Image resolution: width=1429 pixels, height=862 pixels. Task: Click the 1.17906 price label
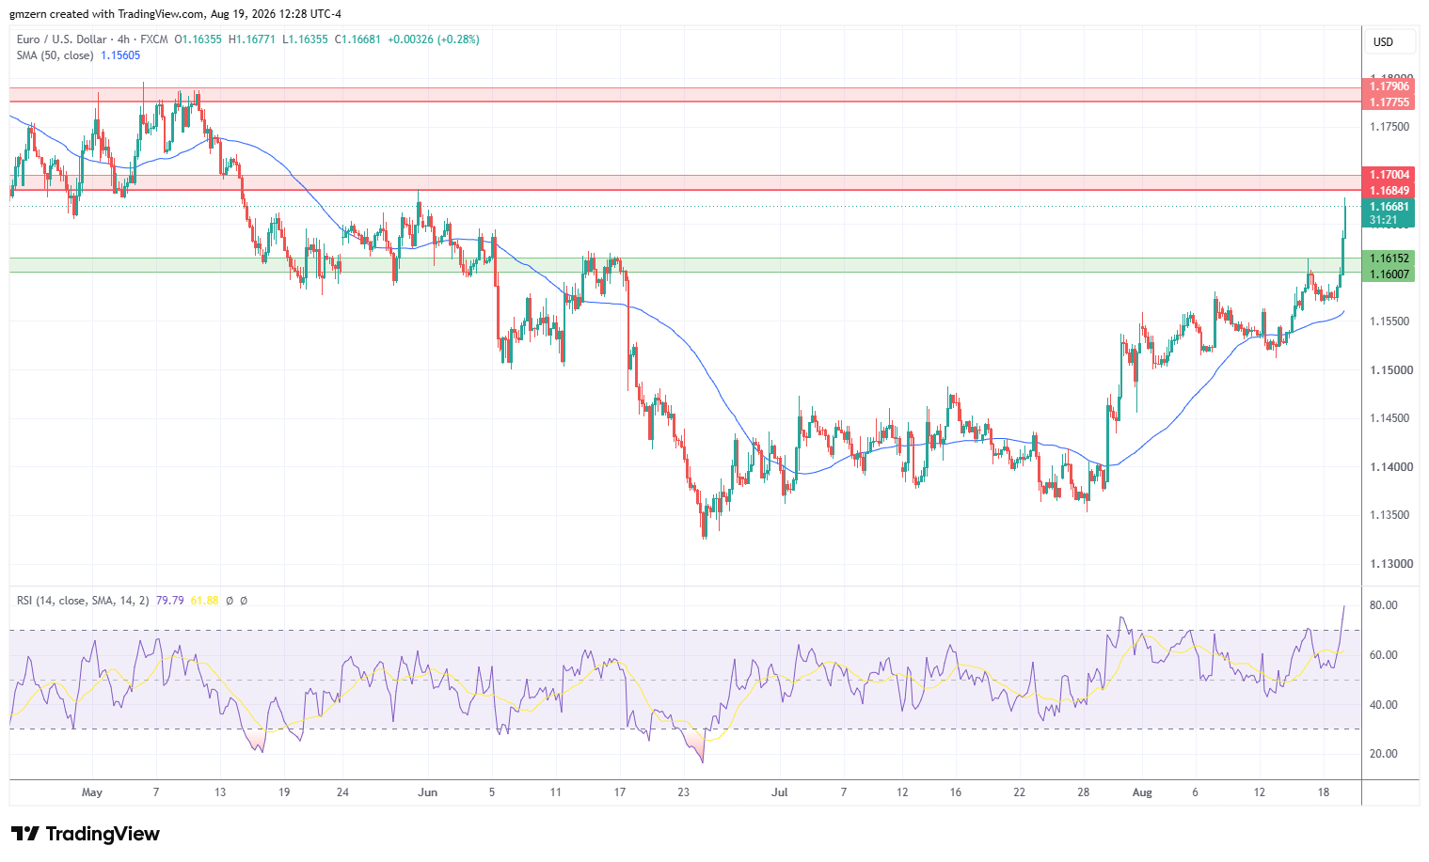[x=1389, y=86]
